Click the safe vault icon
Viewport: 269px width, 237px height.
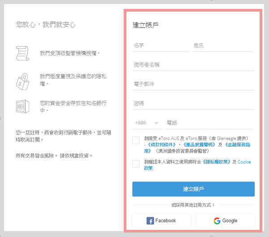(x=22, y=106)
